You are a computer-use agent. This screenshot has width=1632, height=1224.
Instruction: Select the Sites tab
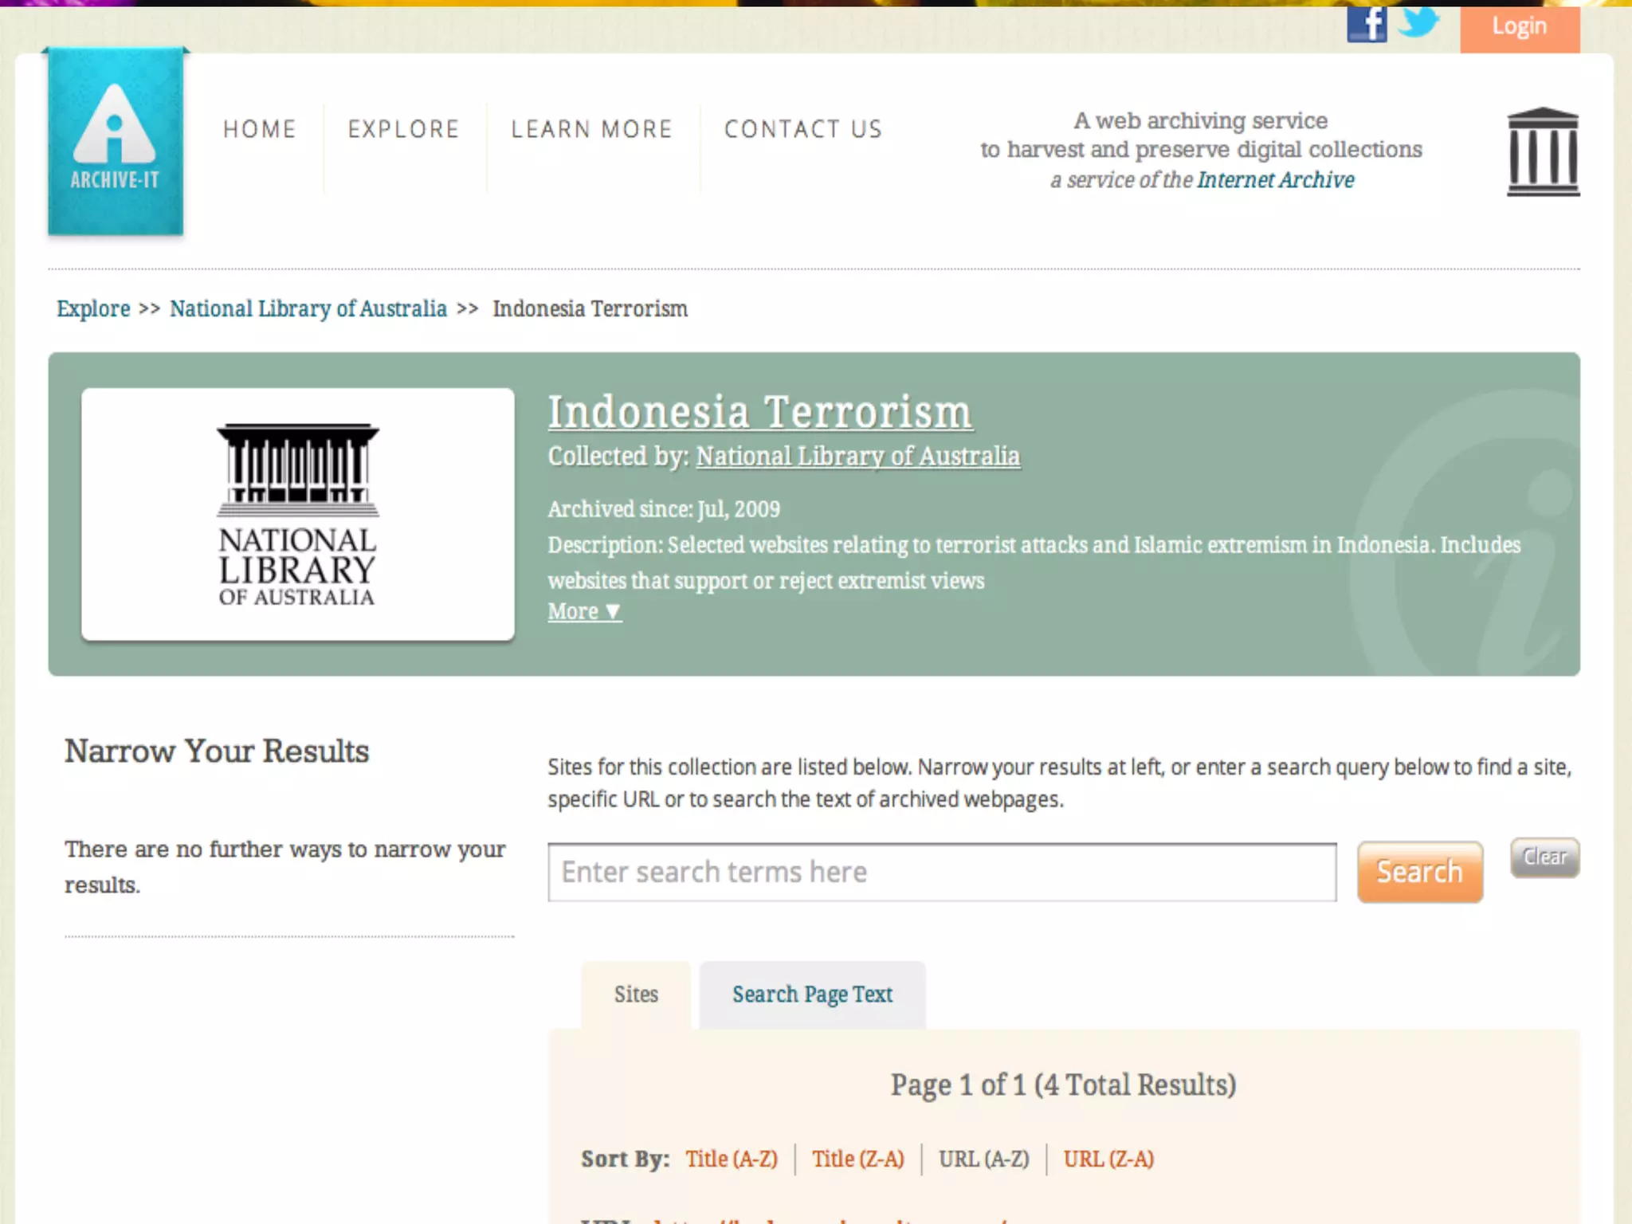coord(636,994)
